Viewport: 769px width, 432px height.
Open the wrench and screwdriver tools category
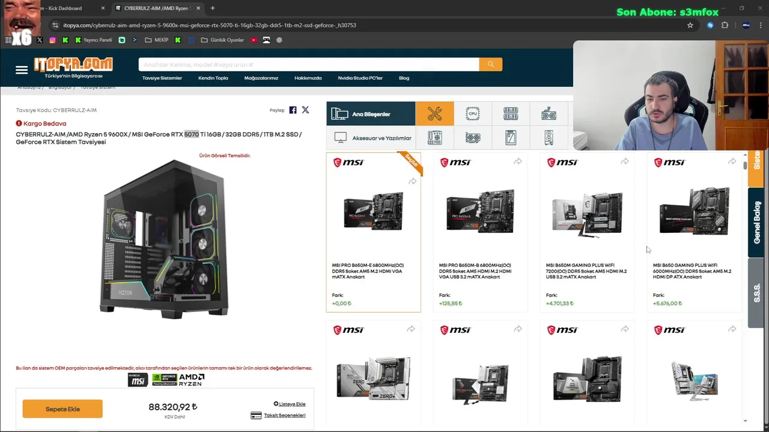coord(434,114)
